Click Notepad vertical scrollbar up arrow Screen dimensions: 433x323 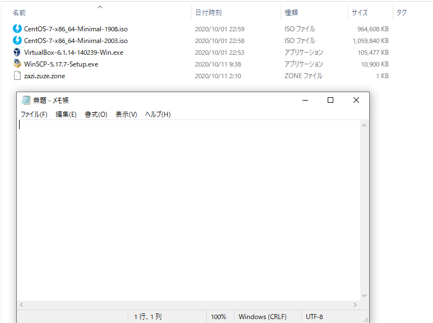[x=364, y=125]
